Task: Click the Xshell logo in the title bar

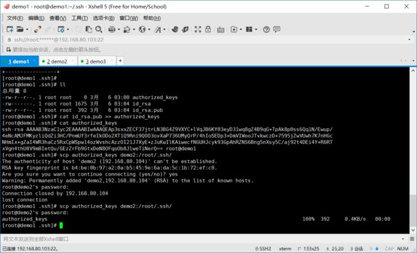Action: (x=6, y=6)
